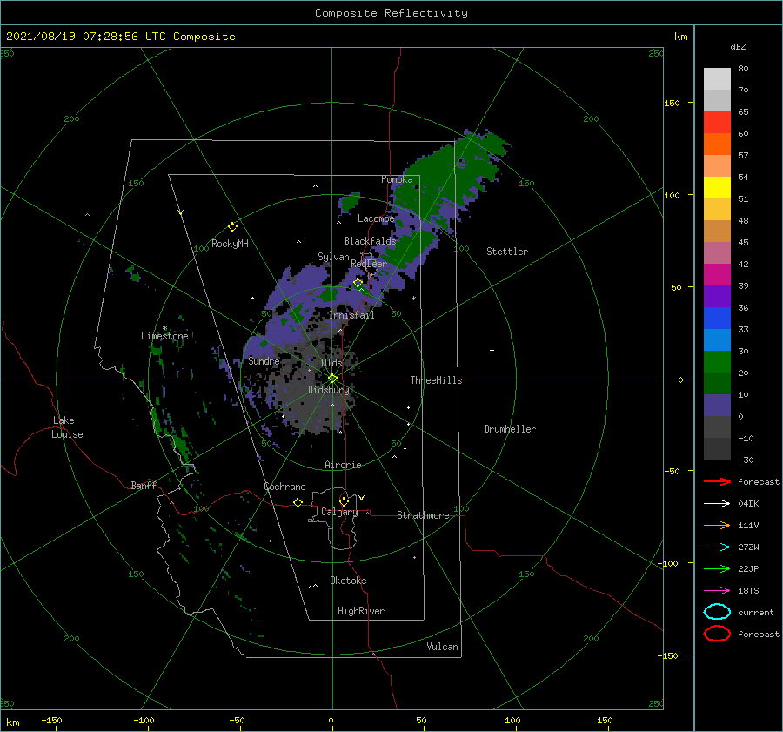Click the Ponoka label

click(397, 179)
